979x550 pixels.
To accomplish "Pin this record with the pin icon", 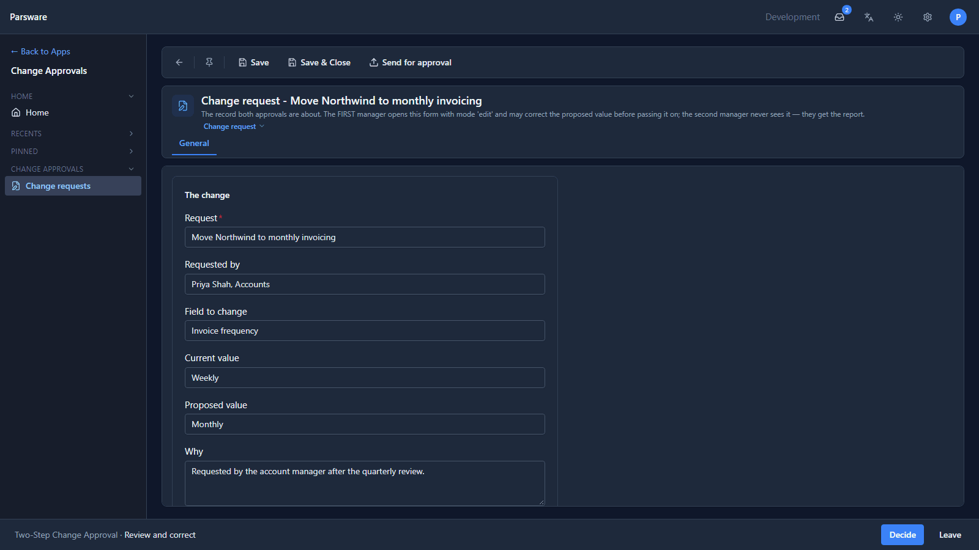I will point(209,62).
